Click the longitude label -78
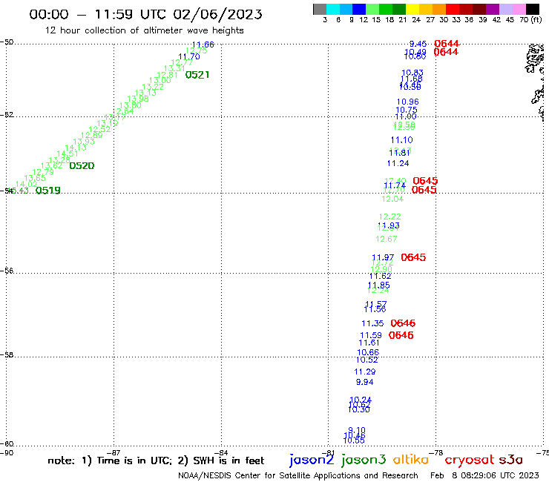 tap(436, 453)
